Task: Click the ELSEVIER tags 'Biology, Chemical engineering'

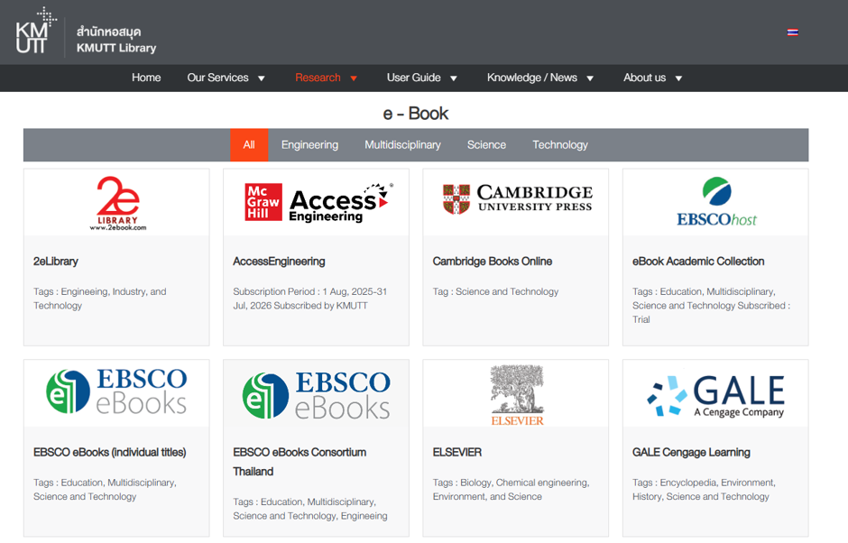Action: (x=512, y=490)
